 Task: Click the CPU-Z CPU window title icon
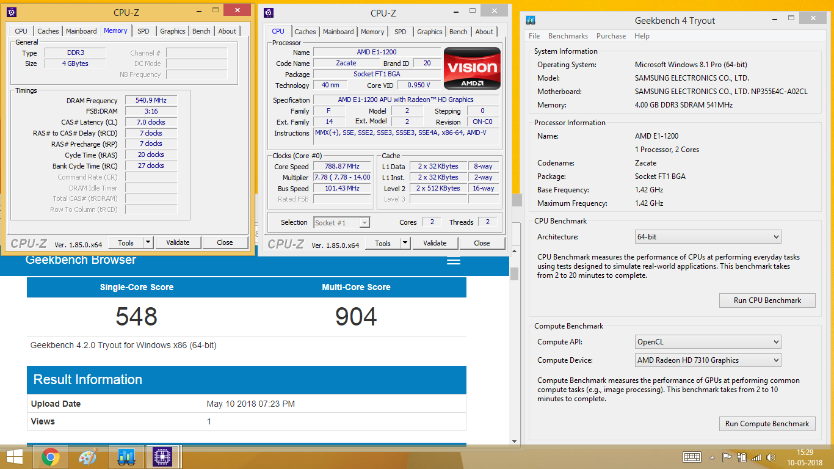click(269, 13)
